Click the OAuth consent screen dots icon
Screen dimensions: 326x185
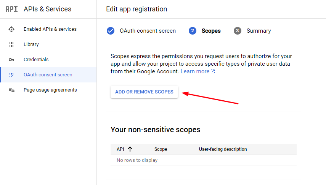coord(11,75)
